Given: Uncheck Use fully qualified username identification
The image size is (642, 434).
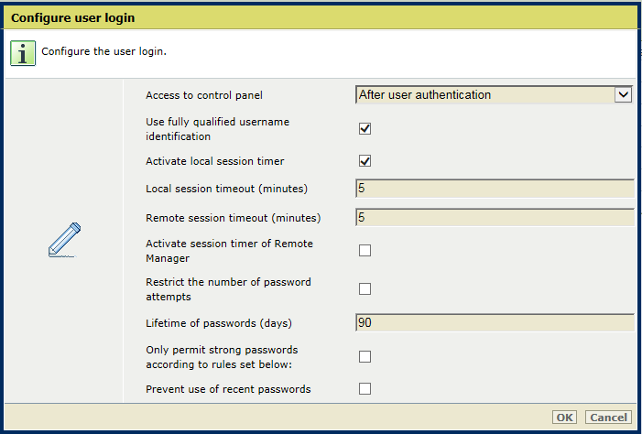Looking at the screenshot, I should tap(365, 129).
